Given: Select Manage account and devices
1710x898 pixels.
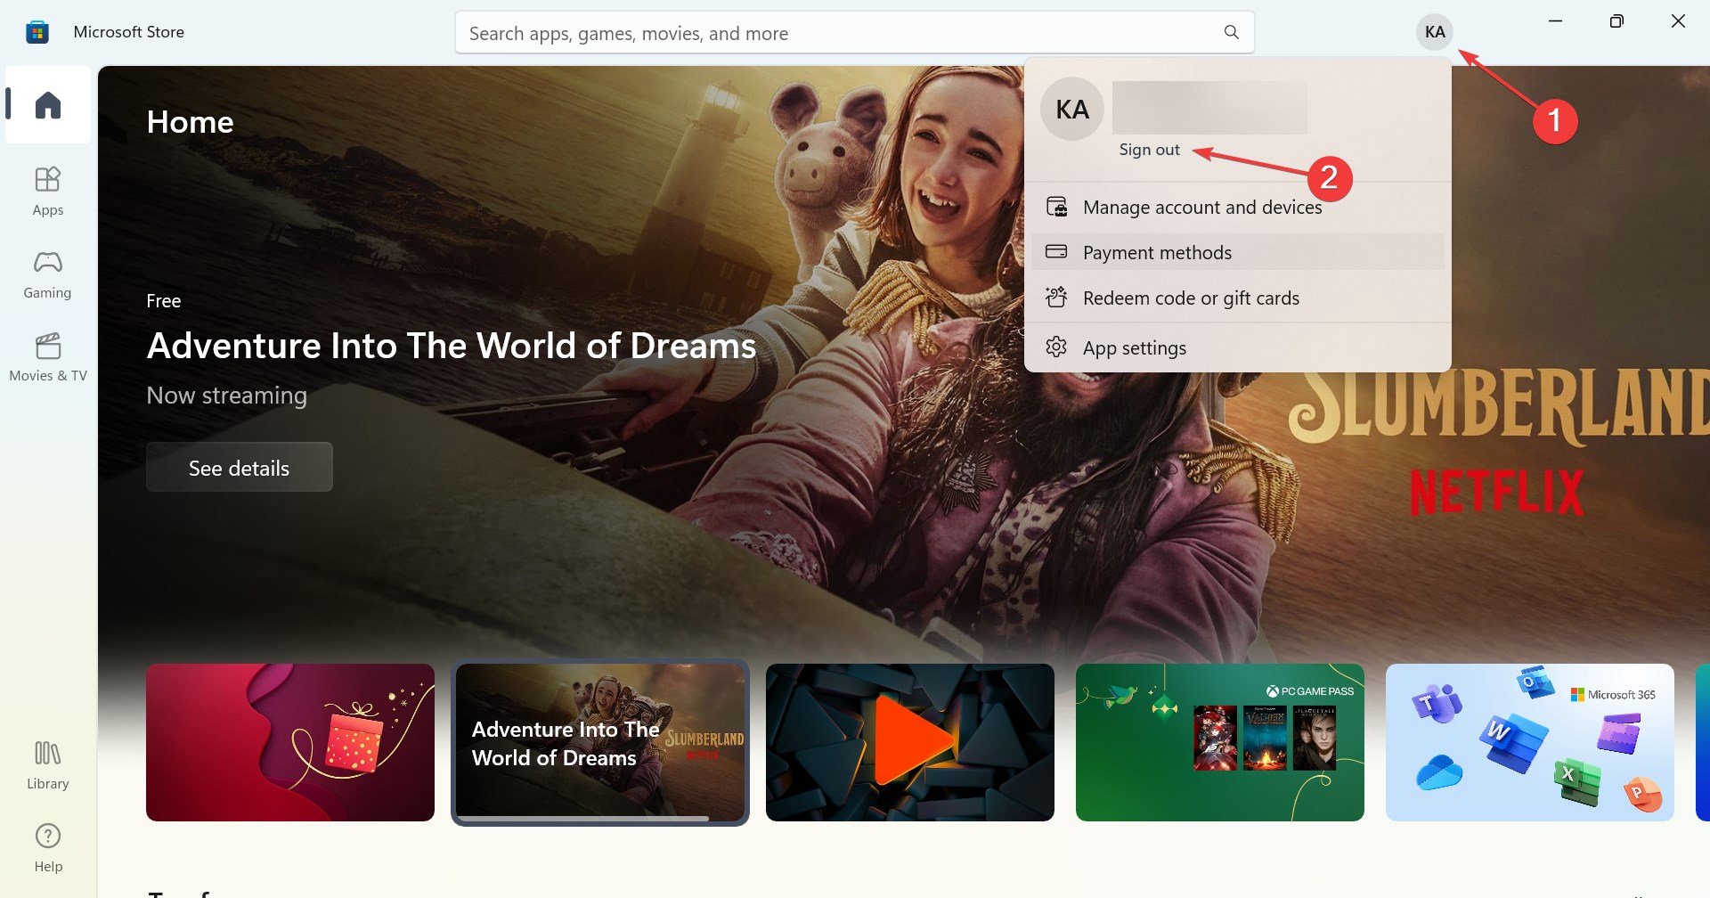Looking at the screenshot, I should tap(1238, 207).
